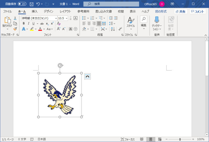This screenshot has height=142, width=209.
Task: Toggle justified alignment
Action: pos(99,24)
